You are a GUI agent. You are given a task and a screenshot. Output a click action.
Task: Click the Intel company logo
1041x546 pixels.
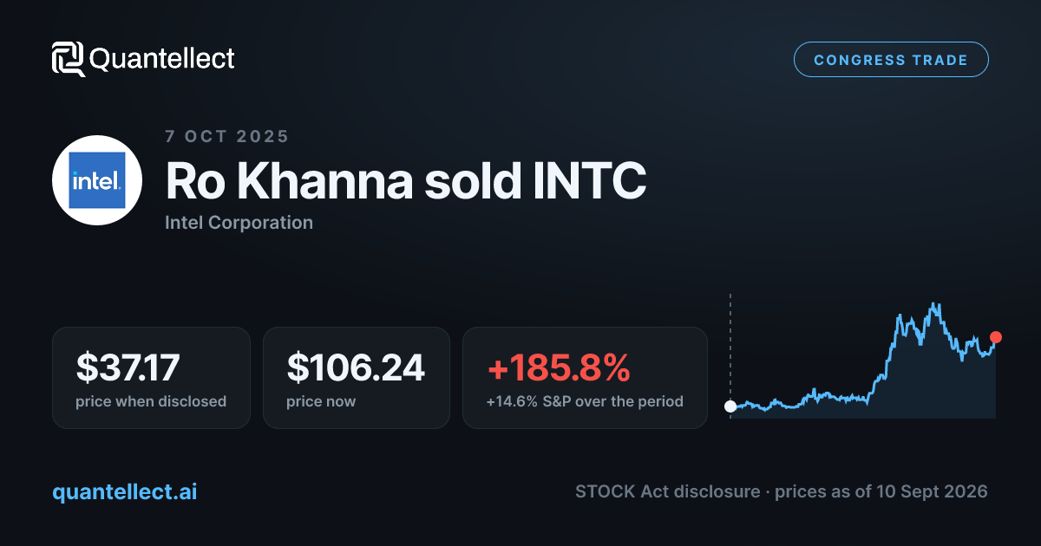click(97, 180)
